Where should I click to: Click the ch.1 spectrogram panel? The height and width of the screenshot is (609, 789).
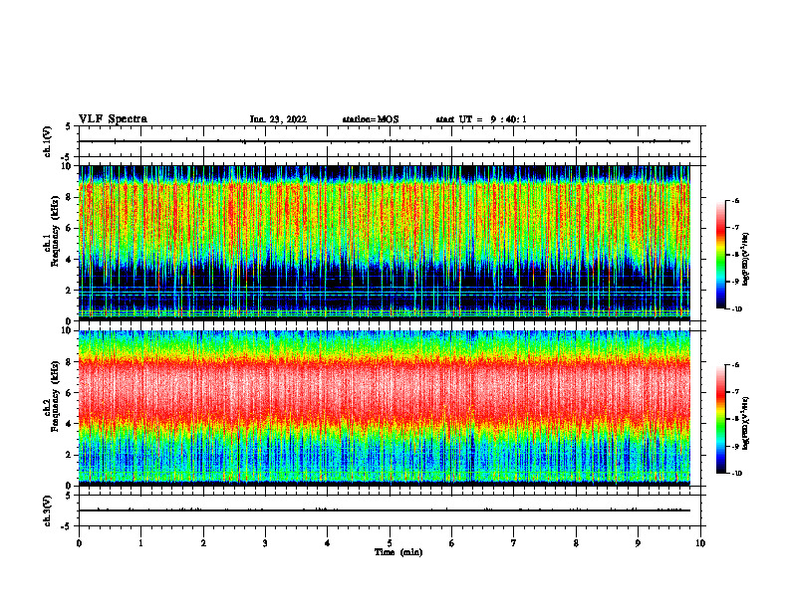tap(385, 243)
